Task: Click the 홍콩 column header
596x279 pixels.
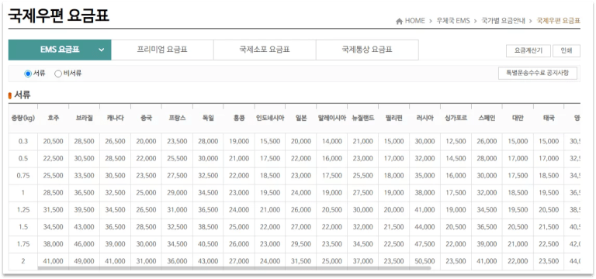Action: (239, 118)
